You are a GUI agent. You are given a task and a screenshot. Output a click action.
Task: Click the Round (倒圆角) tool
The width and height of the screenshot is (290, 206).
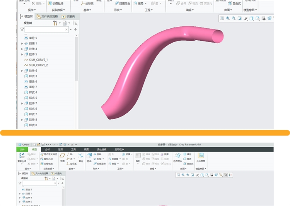[114, 159]
